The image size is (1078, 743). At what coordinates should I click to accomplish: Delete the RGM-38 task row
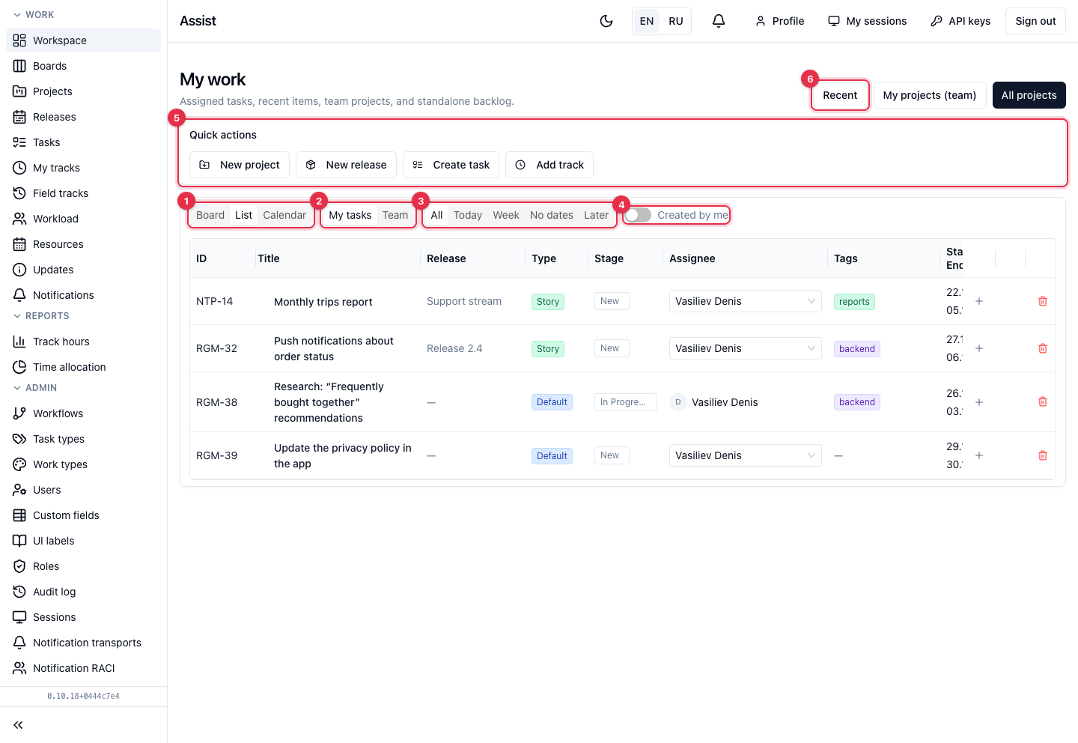click(1043, 401)
